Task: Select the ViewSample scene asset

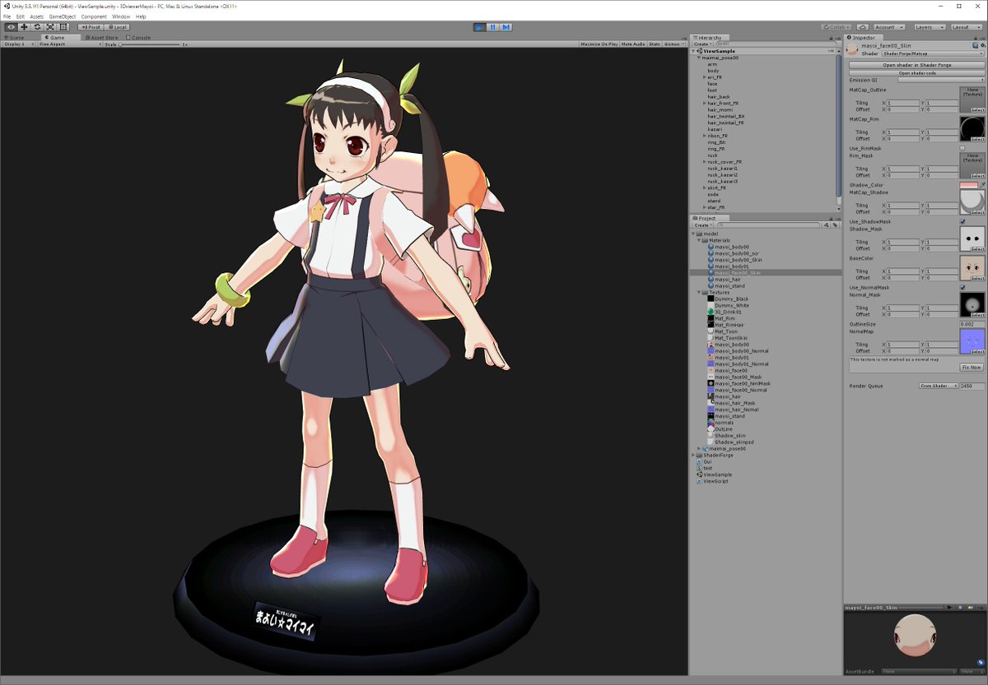Action: (714, 474)
